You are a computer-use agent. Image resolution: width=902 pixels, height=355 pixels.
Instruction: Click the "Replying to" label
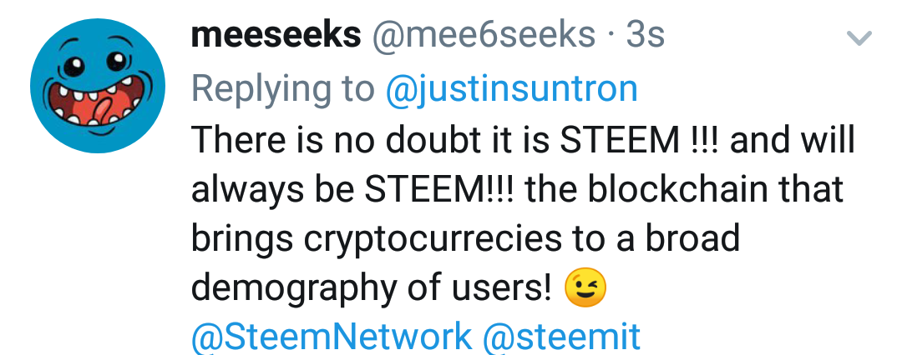(x=282, y=88)
